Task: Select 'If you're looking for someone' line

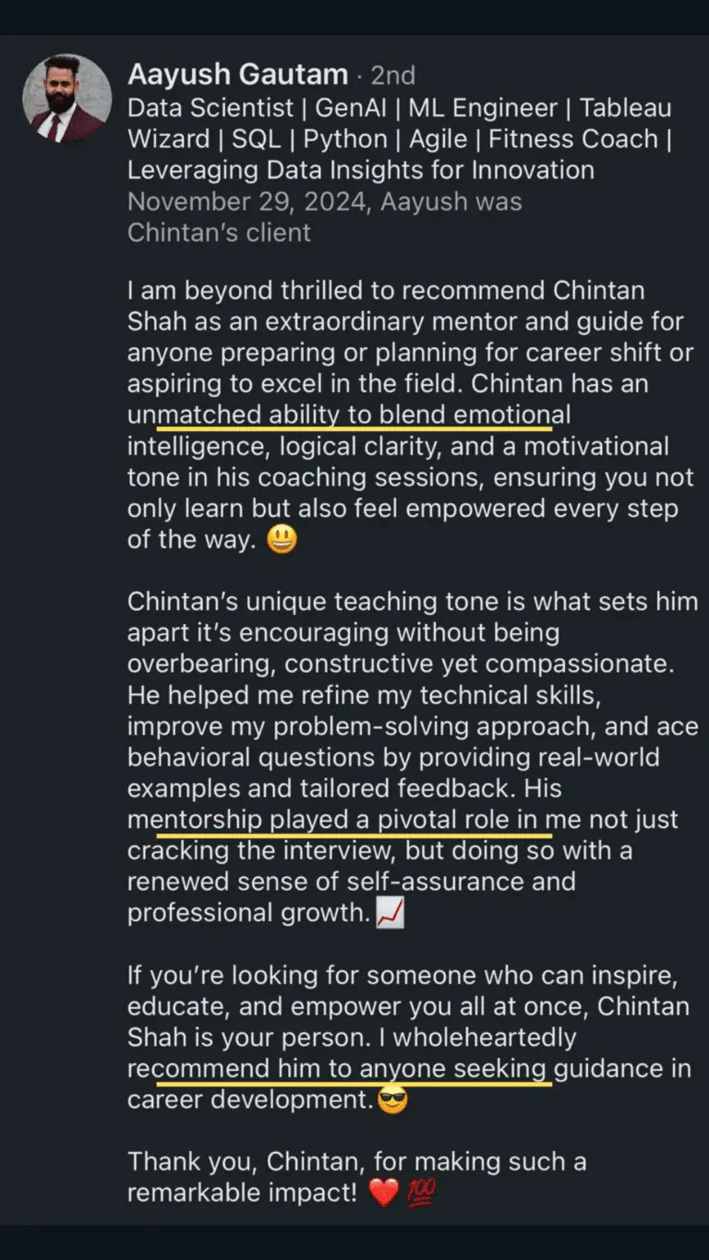Action: pos(404,976)
